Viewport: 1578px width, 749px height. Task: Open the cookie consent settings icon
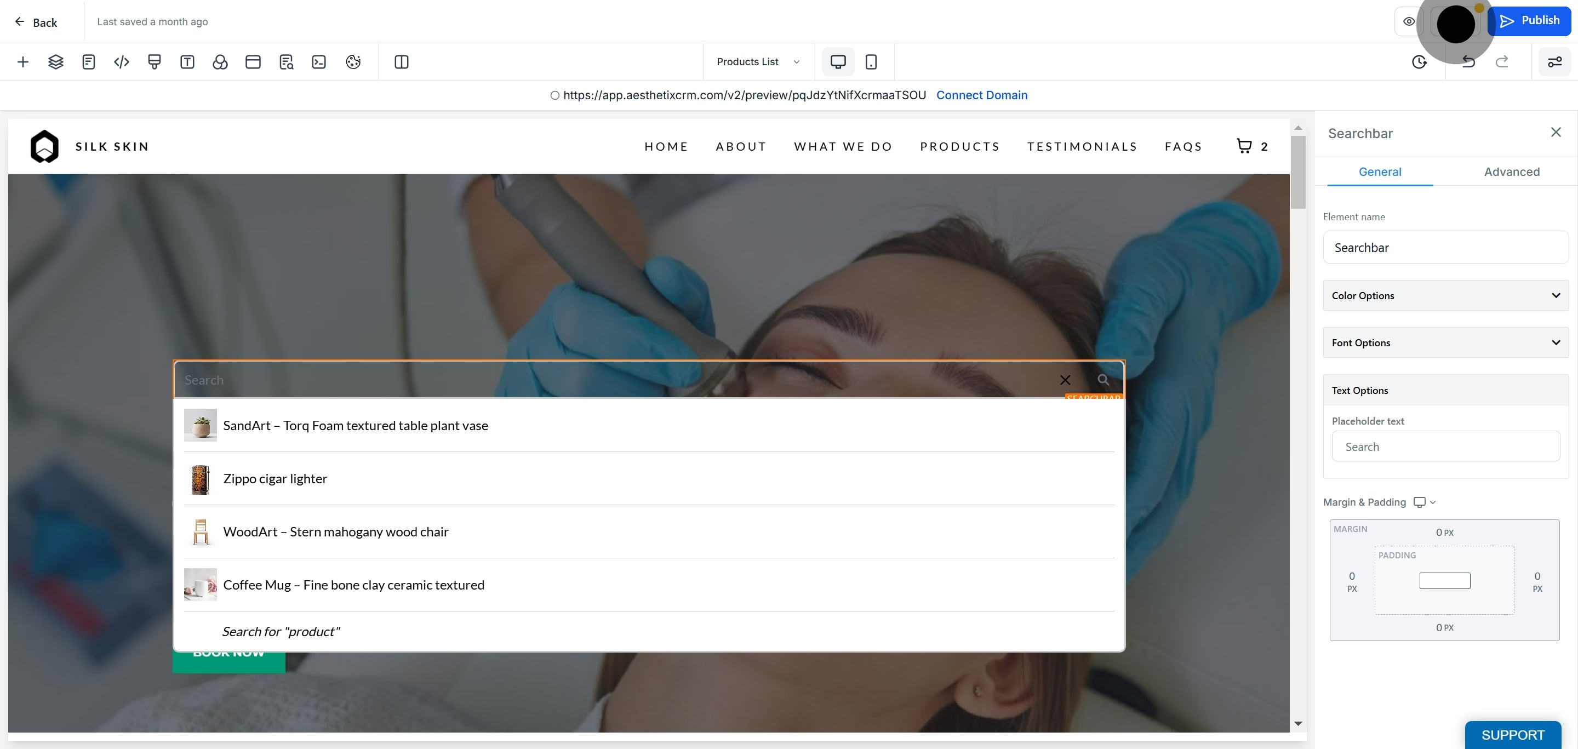coord(353,62)
